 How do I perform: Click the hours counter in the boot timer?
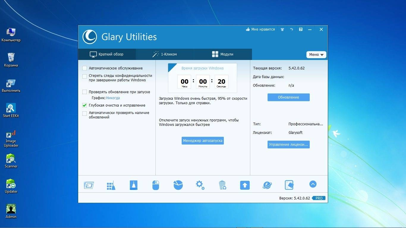(185, 82)
